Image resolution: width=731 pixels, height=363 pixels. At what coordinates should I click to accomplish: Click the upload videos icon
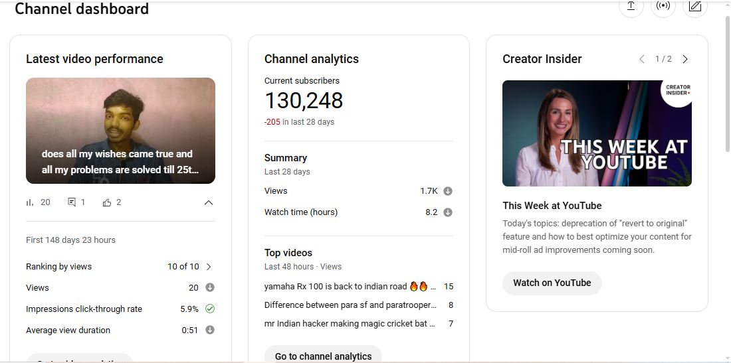[x=631, y=6]
